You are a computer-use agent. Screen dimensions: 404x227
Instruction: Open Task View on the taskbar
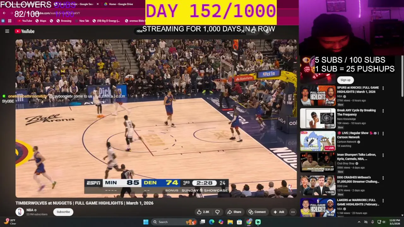click(203, 222)
